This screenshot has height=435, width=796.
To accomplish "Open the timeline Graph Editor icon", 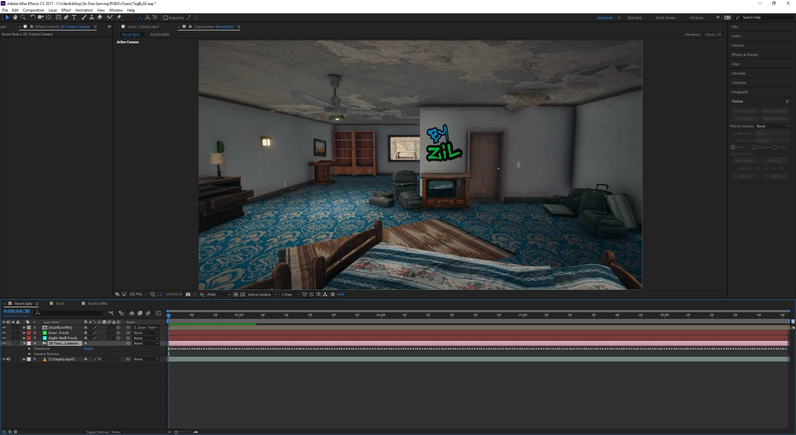I will point(158,313).
